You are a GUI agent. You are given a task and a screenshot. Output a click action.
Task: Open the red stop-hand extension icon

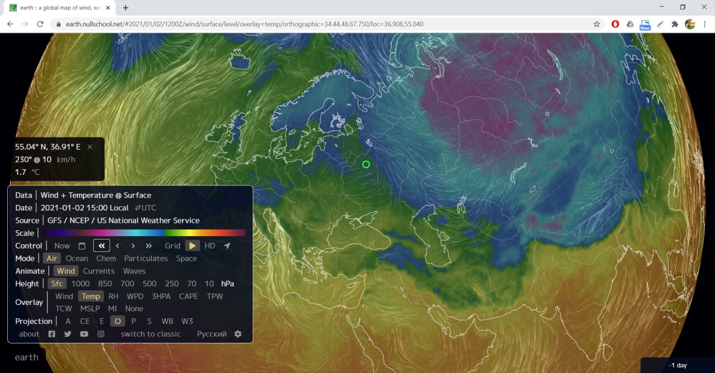point(615,24)
